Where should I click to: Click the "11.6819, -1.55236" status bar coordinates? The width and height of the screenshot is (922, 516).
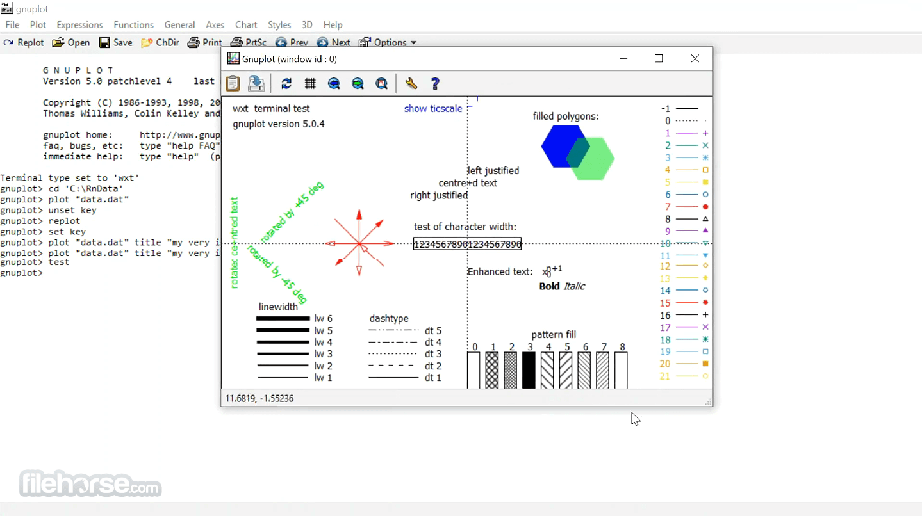[259, 398]
